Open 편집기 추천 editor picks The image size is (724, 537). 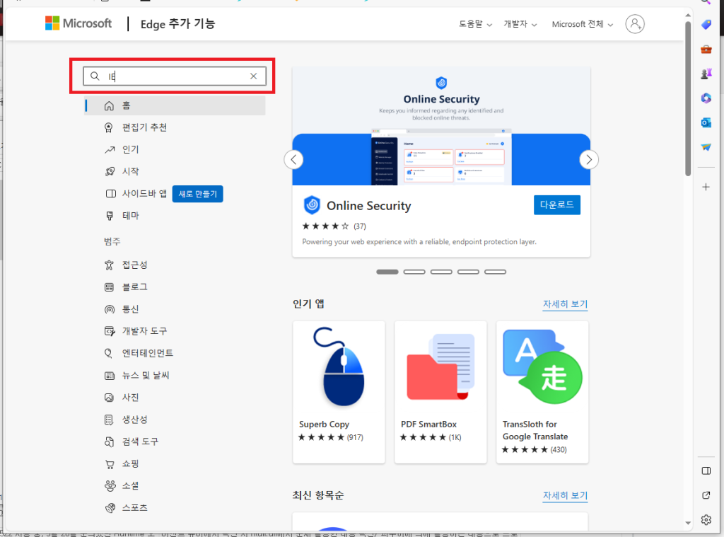point(144,127)
